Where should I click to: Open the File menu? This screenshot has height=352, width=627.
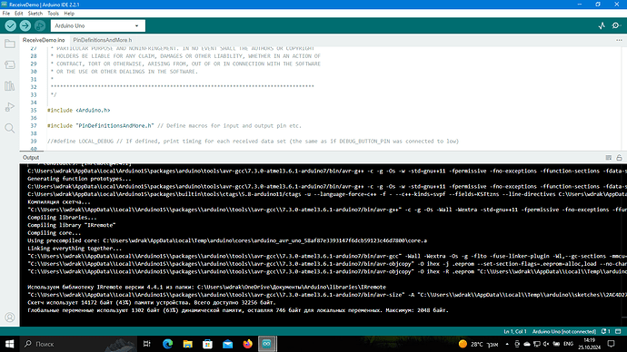pos(6,14)
